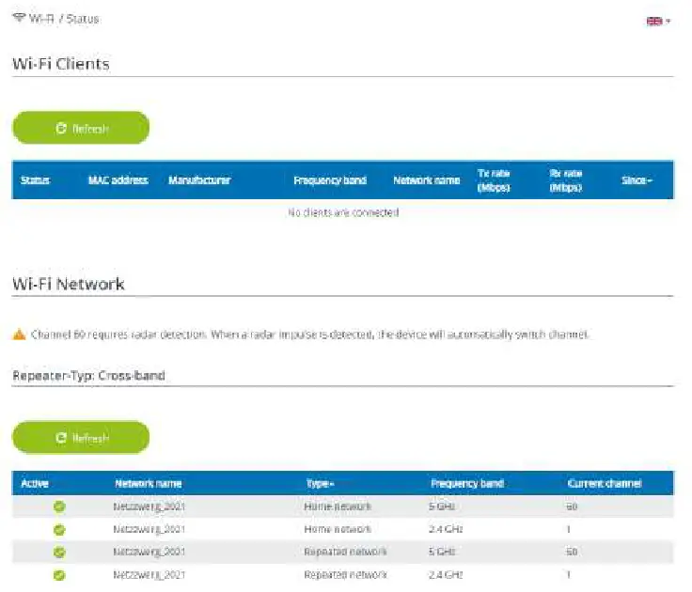Open the language flag dropdown

(658, 21)
